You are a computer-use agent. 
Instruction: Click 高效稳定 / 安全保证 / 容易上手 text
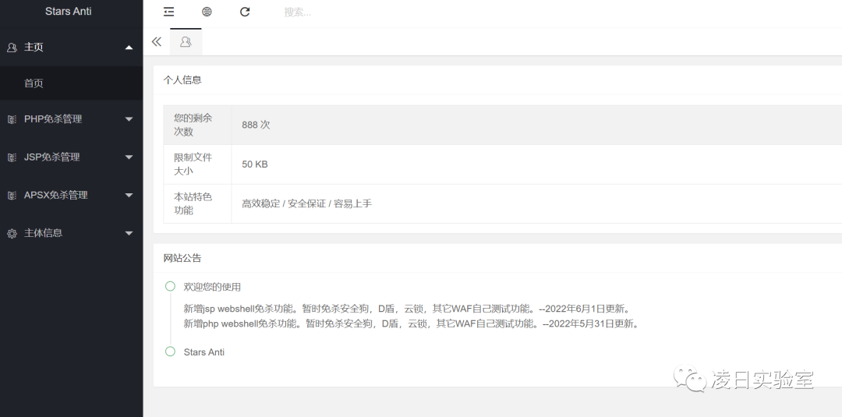click(x=306, y=204)
